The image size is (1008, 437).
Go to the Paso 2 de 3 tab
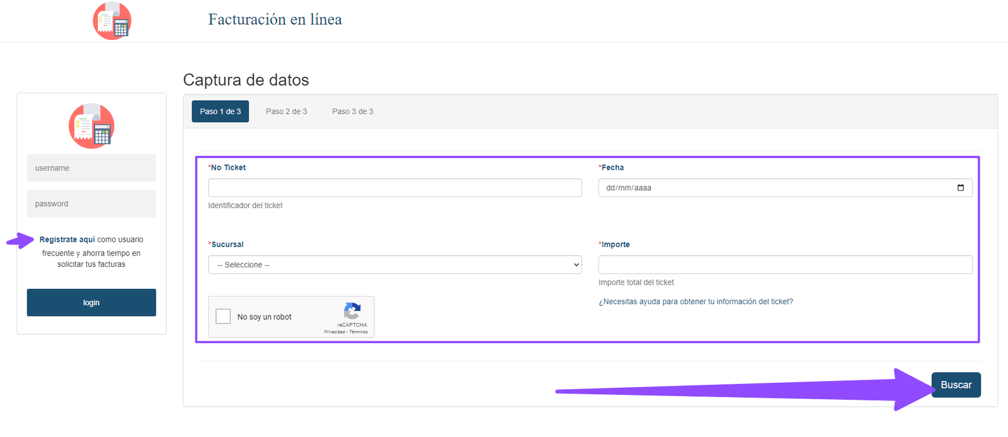pyautogui.click(x=286, y=111)
